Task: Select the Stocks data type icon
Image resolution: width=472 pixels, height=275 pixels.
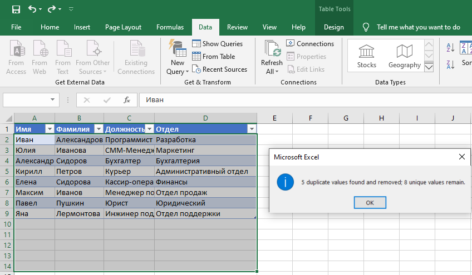Action: pyautogui.click(x=366, y=52)
